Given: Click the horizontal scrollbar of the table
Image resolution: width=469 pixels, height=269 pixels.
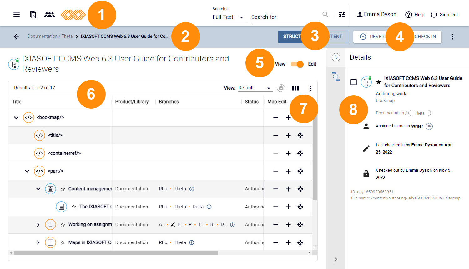Looking at the screenshot, I should pyautogui.click(x=116, y=253).
